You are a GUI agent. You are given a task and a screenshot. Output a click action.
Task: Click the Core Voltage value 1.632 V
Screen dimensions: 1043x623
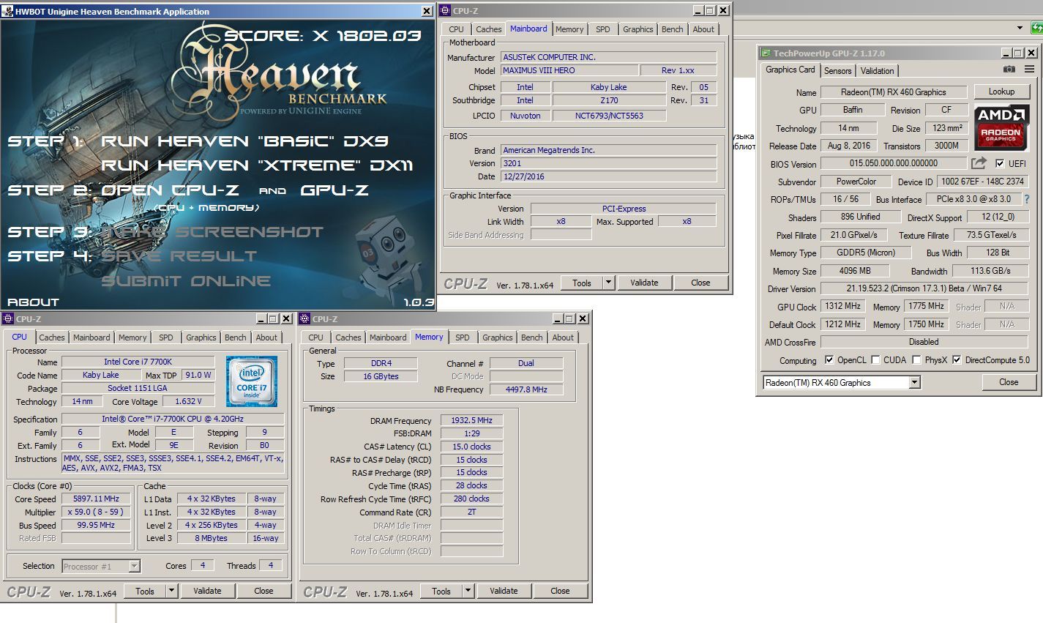[x=187, y=401]
